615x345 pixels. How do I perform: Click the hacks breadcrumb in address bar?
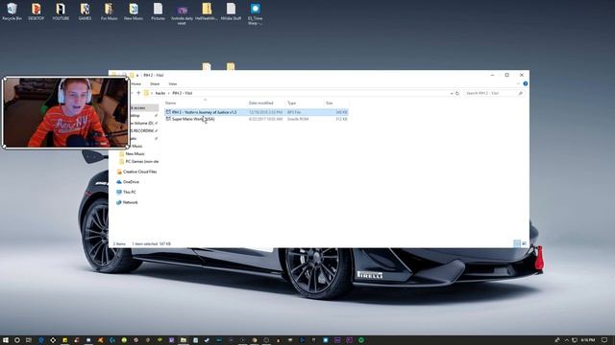[x=160, y=93]
